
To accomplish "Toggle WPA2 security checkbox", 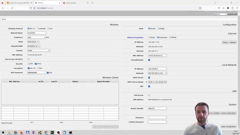I will coord(36,64).
